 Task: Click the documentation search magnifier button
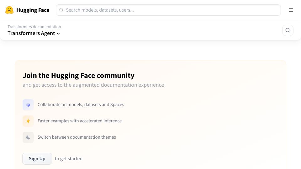[x=288, y=30]
